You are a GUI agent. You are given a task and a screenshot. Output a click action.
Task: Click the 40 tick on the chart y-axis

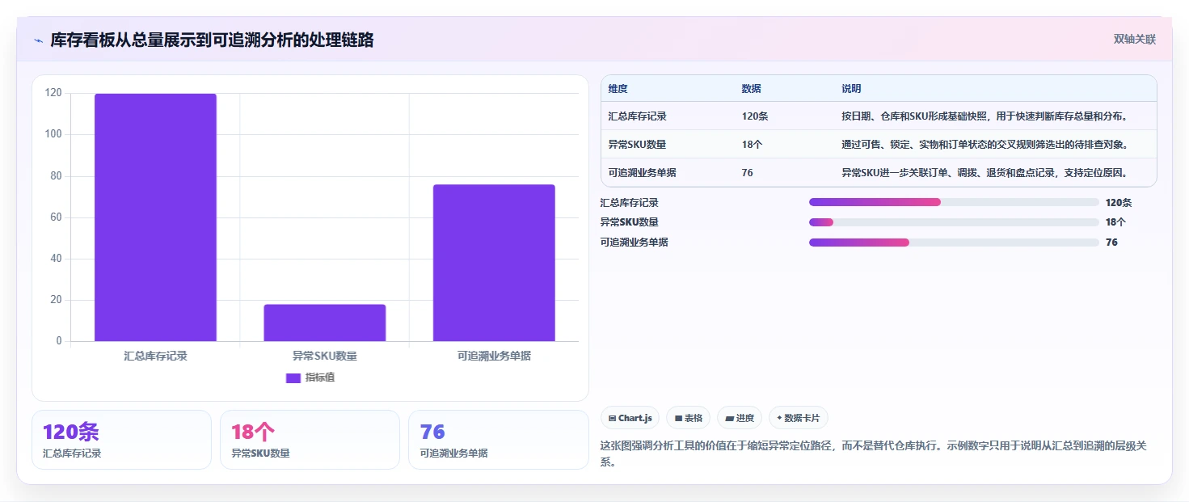(x=56, y=259)
